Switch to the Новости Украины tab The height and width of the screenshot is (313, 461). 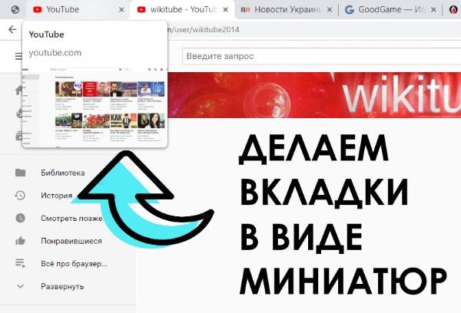click(x=284, y=10)
